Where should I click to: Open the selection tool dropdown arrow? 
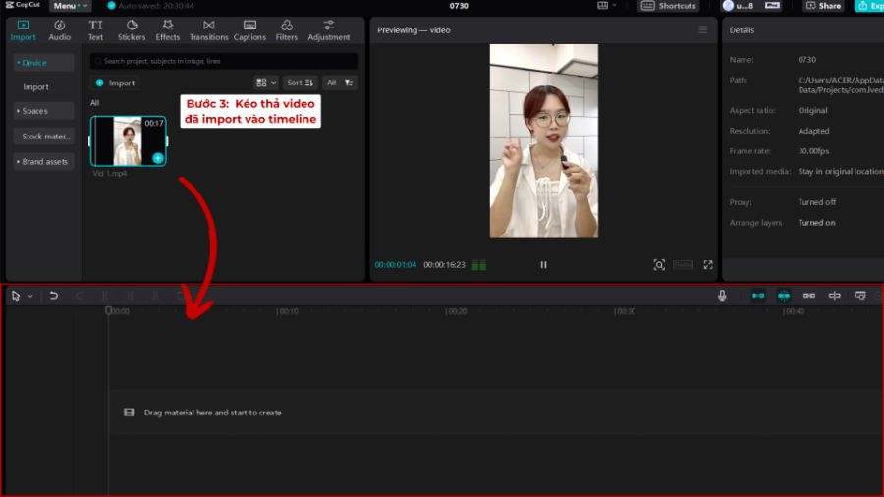tap(30, 296)
